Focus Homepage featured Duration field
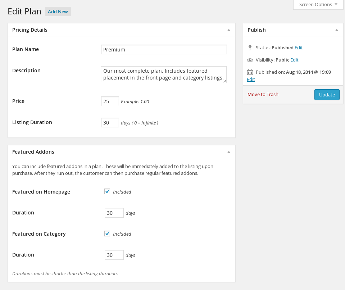This screenshot has width=345, height=290. [x=114, y=213]
